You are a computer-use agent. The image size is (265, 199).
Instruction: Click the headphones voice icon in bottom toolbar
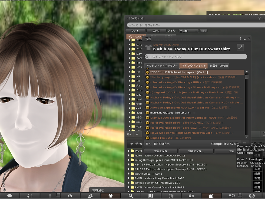[30, 196]
